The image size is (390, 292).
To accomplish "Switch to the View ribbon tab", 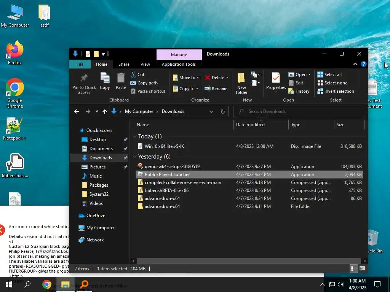I will (145, 64).
